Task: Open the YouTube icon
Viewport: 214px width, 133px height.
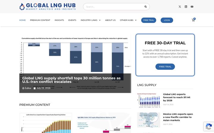Action: tap(192, 7)
